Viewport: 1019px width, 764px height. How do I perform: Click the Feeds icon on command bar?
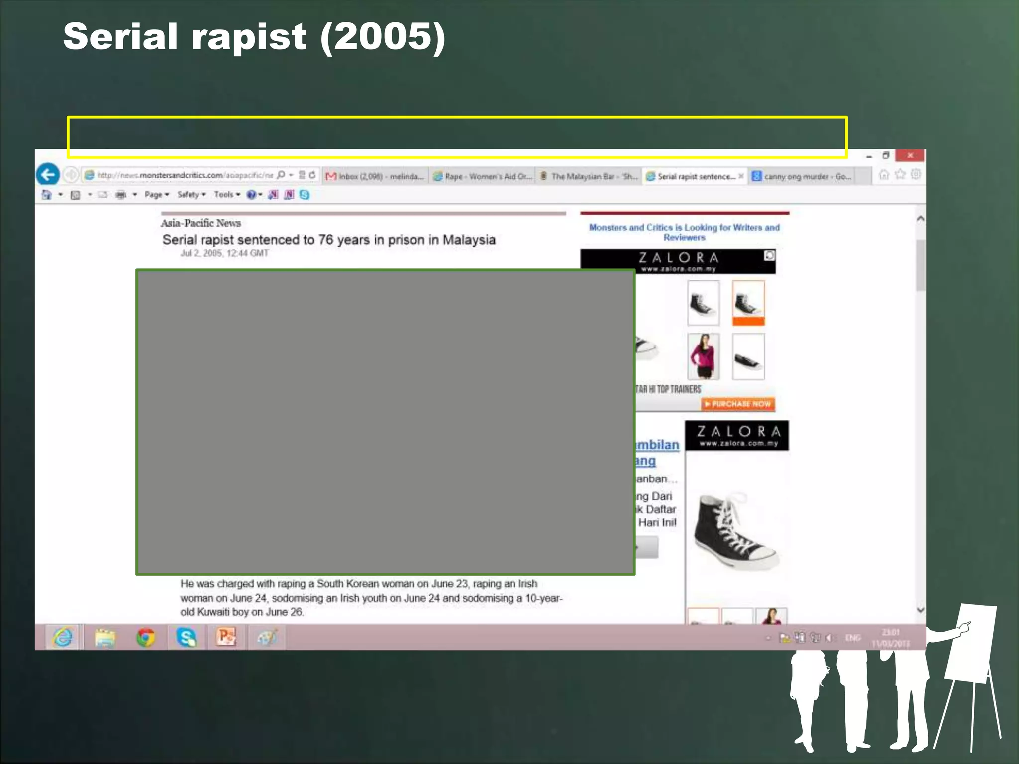pos(75,195)
